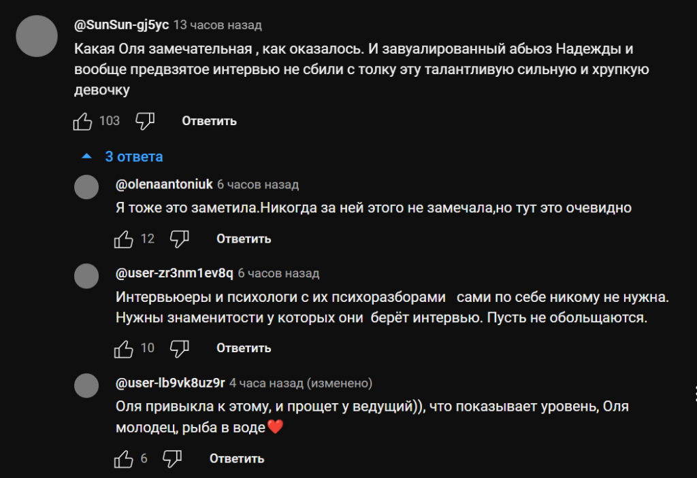Open @SunSun-gj5yc's channel via username

pyautogui.click(x=121, y=25)
